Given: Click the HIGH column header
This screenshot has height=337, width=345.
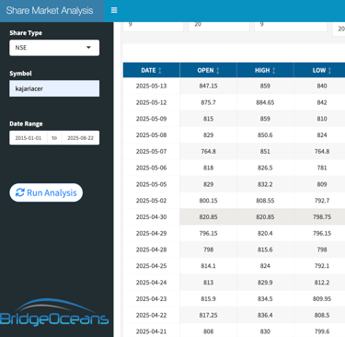Looking at the screenshot, I should [x=265, y=70].
